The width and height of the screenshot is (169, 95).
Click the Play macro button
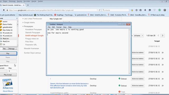(8, 53)
